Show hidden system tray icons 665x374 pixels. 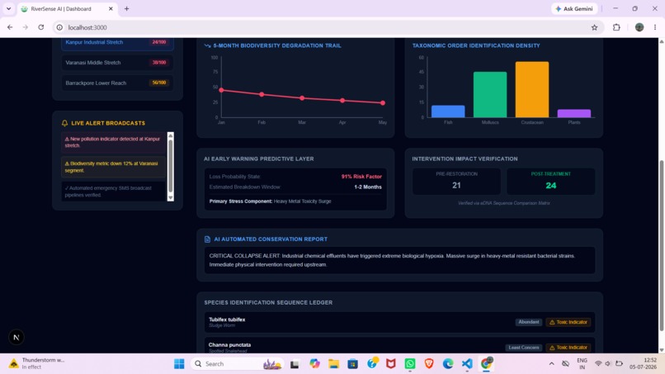(x=551, y=364)
